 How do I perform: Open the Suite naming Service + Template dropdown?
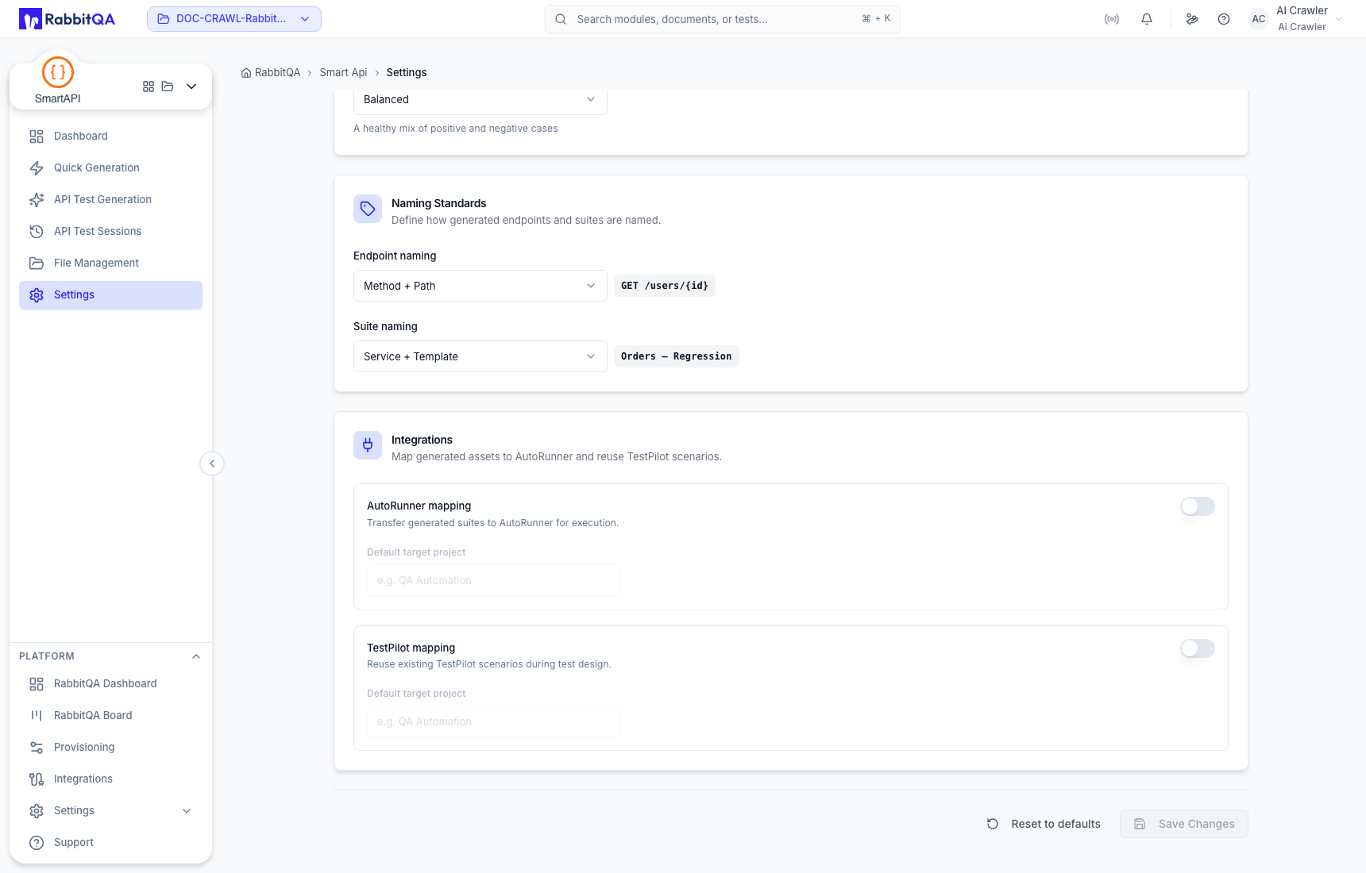point(480,356)
